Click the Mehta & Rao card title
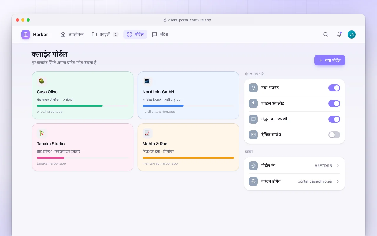Screen dimensions: 377x236 pyautogui.click(x=155, y=144)
